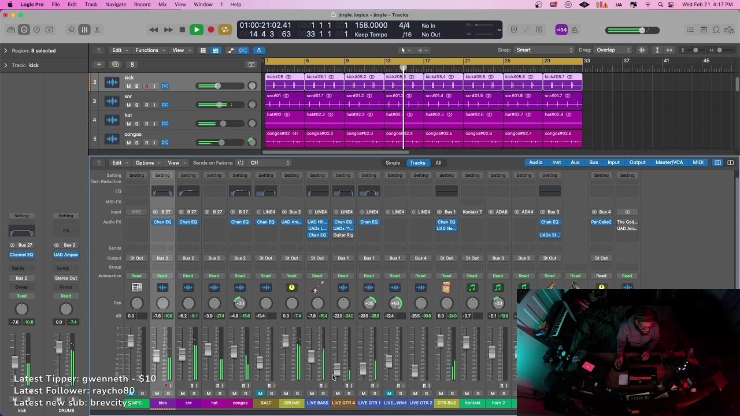This screenshot has height=416, width=740.
Task: Open the Note Pads icon
Action: 704,29
